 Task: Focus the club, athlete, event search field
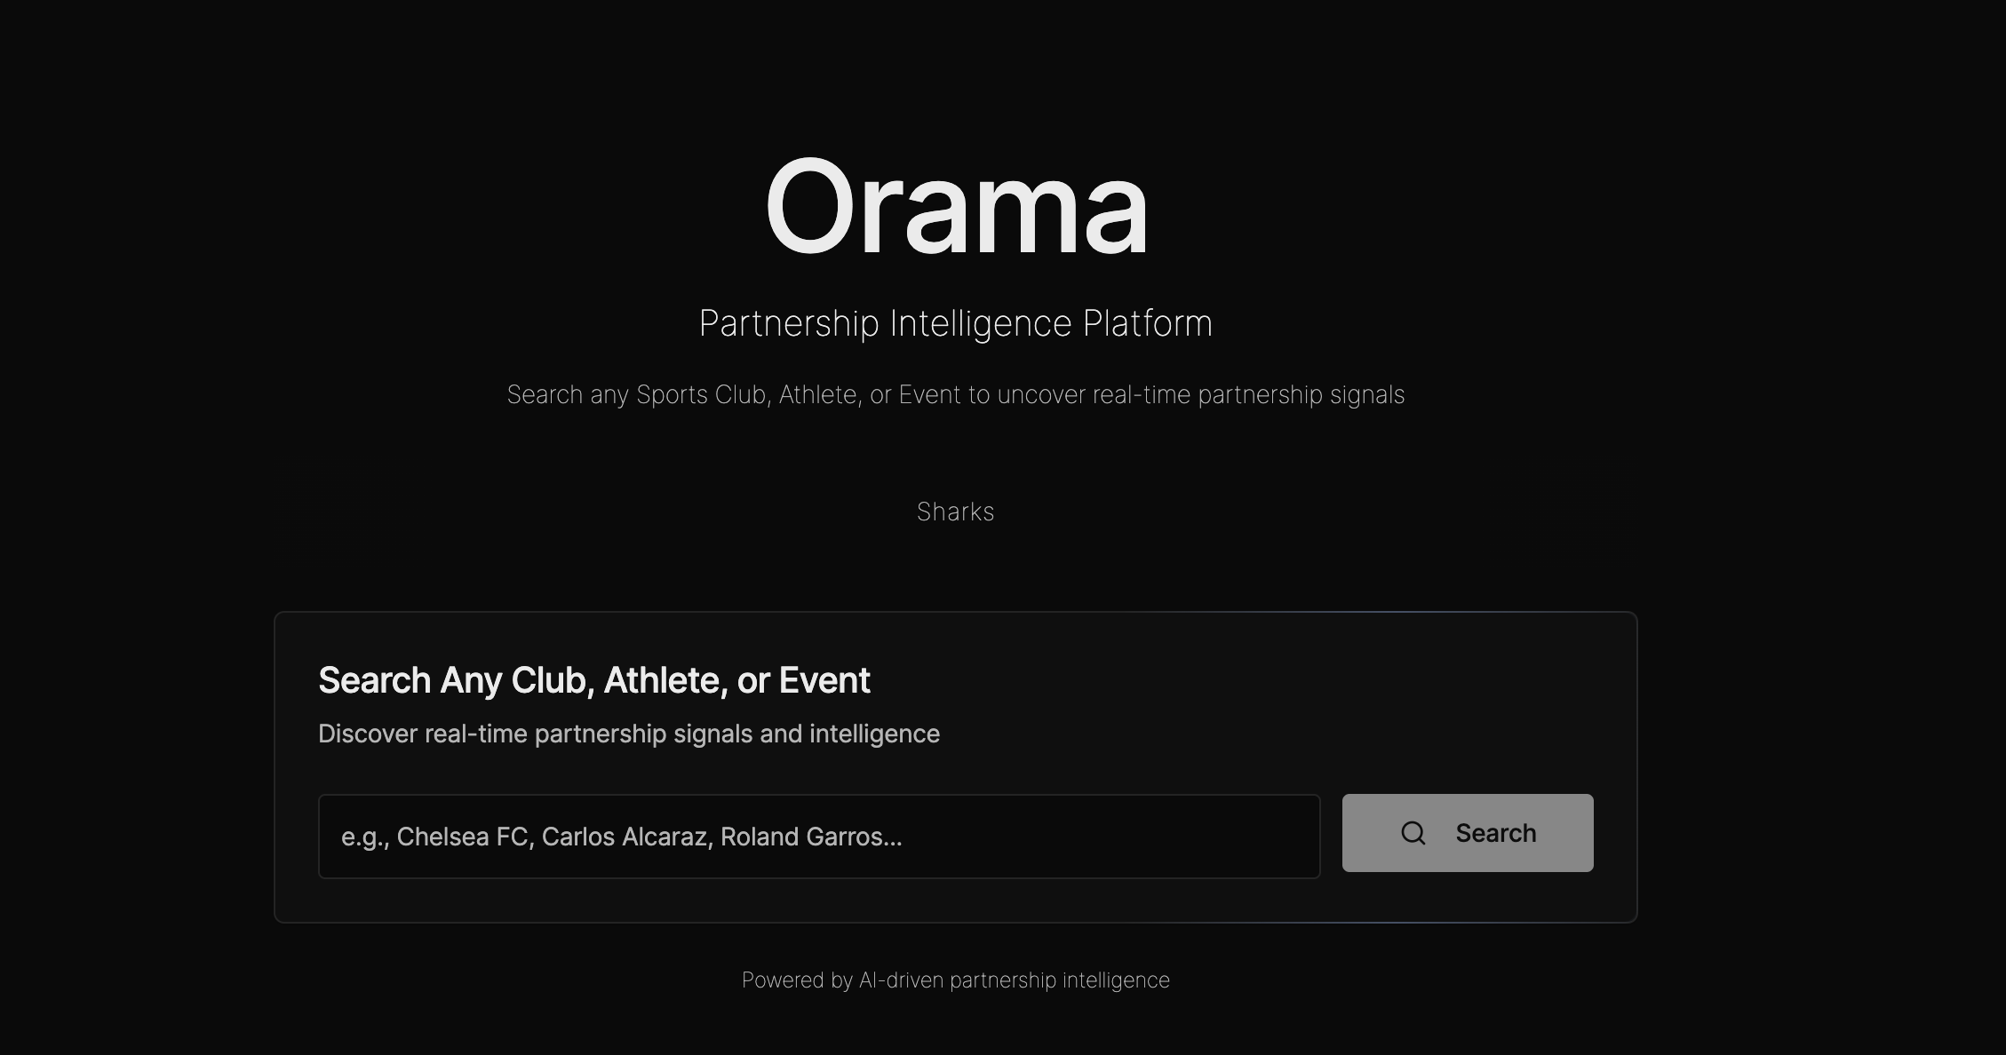[1066, 837]
